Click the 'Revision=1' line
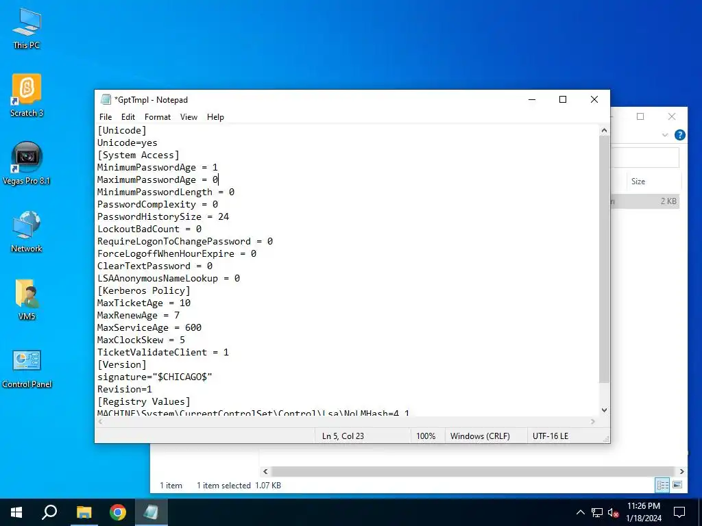 click(x=125, y=389)
